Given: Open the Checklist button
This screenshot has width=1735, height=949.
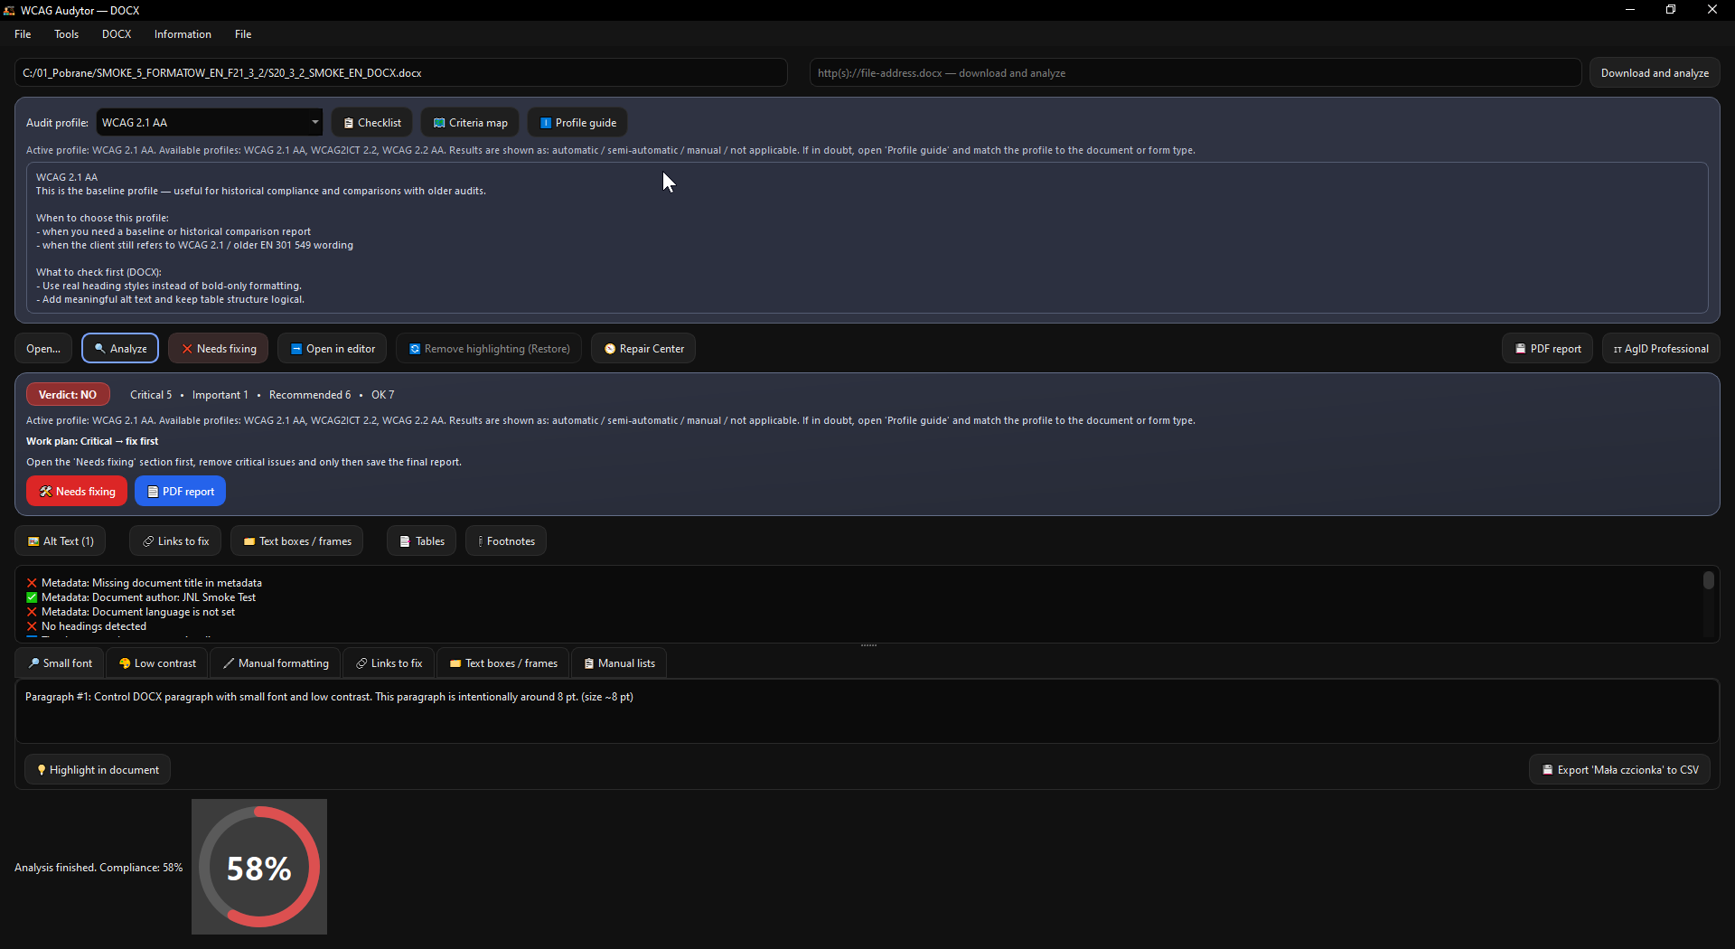Looking at the screenshot, I should click(371, 123).
